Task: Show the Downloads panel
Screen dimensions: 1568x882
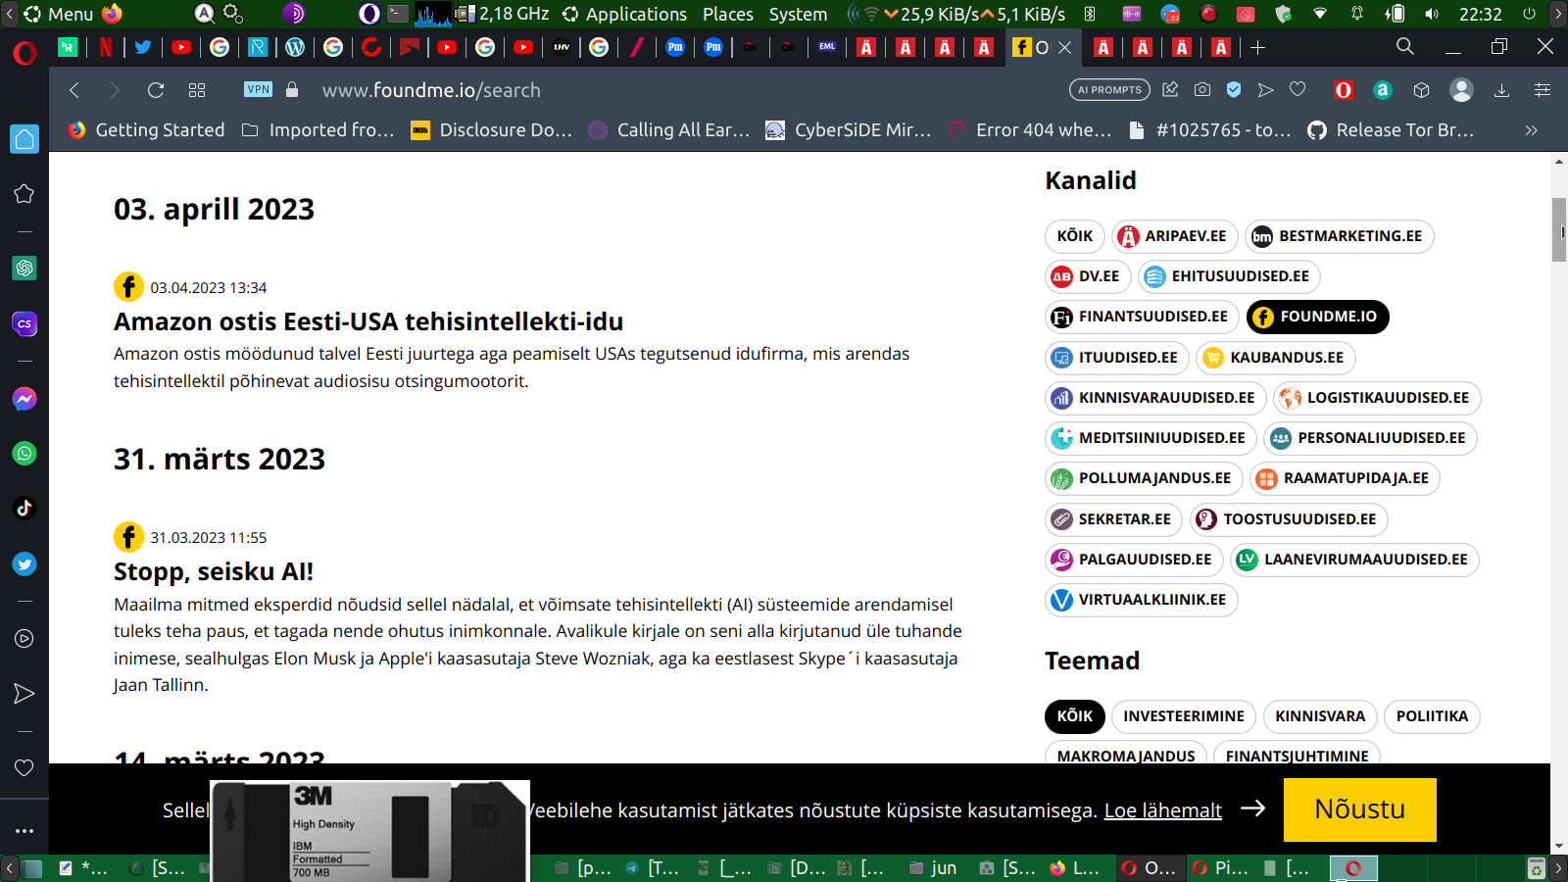Action: coord(1501,90)
